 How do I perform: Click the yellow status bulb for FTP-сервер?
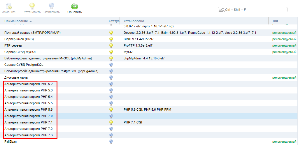pos(111,45)
